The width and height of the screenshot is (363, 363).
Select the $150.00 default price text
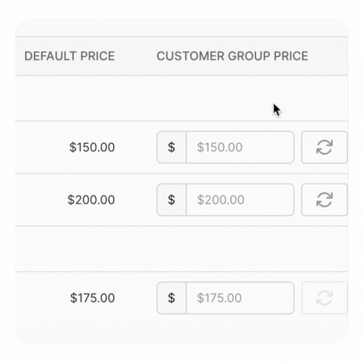point(92,147)
